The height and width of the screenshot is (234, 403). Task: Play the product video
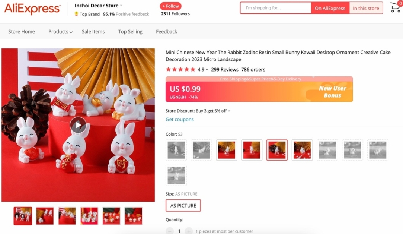coord(78,125)
